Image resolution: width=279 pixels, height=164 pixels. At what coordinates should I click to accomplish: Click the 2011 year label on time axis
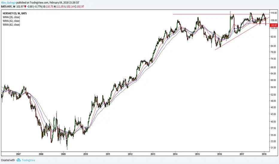pyautogui.click(x=108, y=154)
